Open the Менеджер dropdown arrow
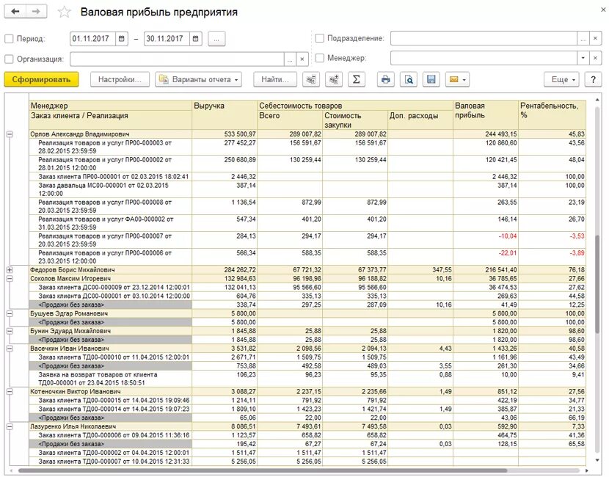The height and width of the screenshot is (477, 609). coord(583,58)
